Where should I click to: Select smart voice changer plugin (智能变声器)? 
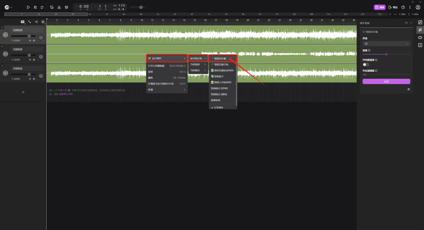click(x=223, y=59)
